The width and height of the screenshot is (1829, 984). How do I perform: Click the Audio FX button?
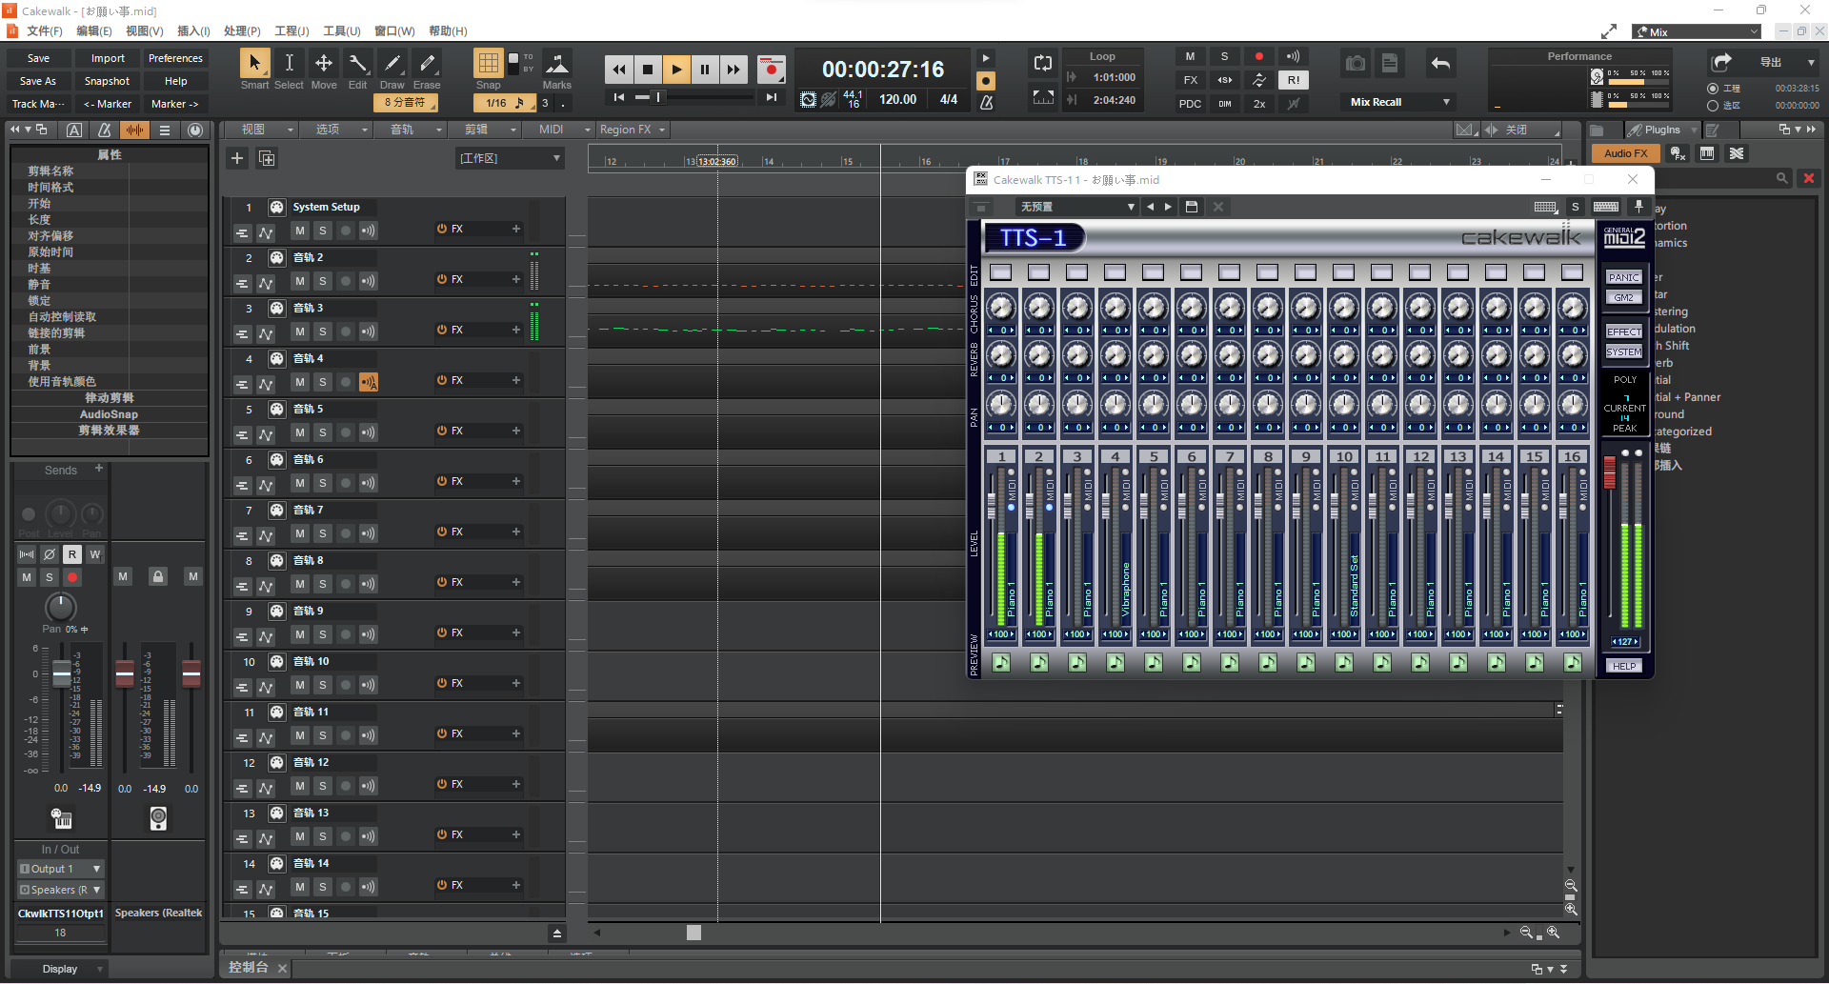point(1625,153)
